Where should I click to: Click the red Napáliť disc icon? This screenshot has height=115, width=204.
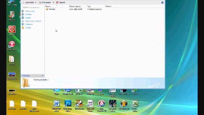pos(57,3)
